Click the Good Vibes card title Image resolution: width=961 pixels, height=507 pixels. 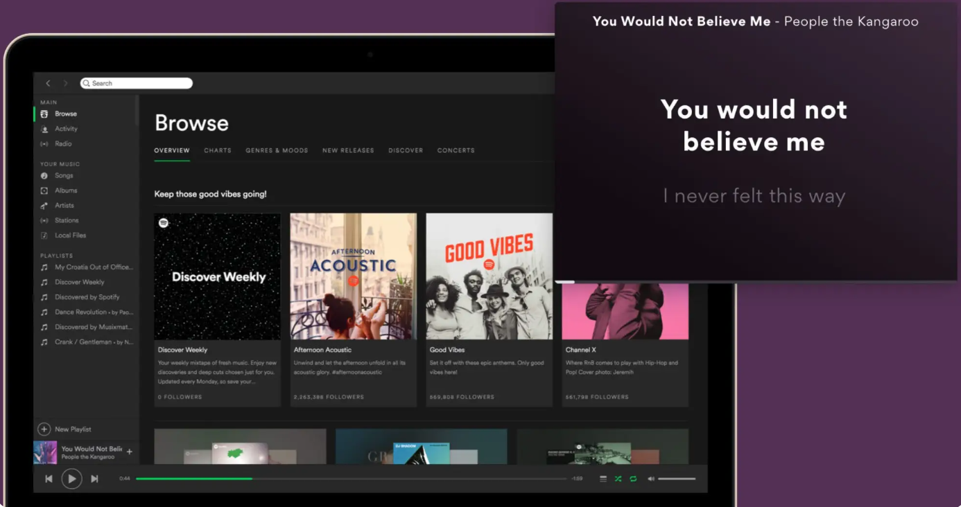pos(447,350)
